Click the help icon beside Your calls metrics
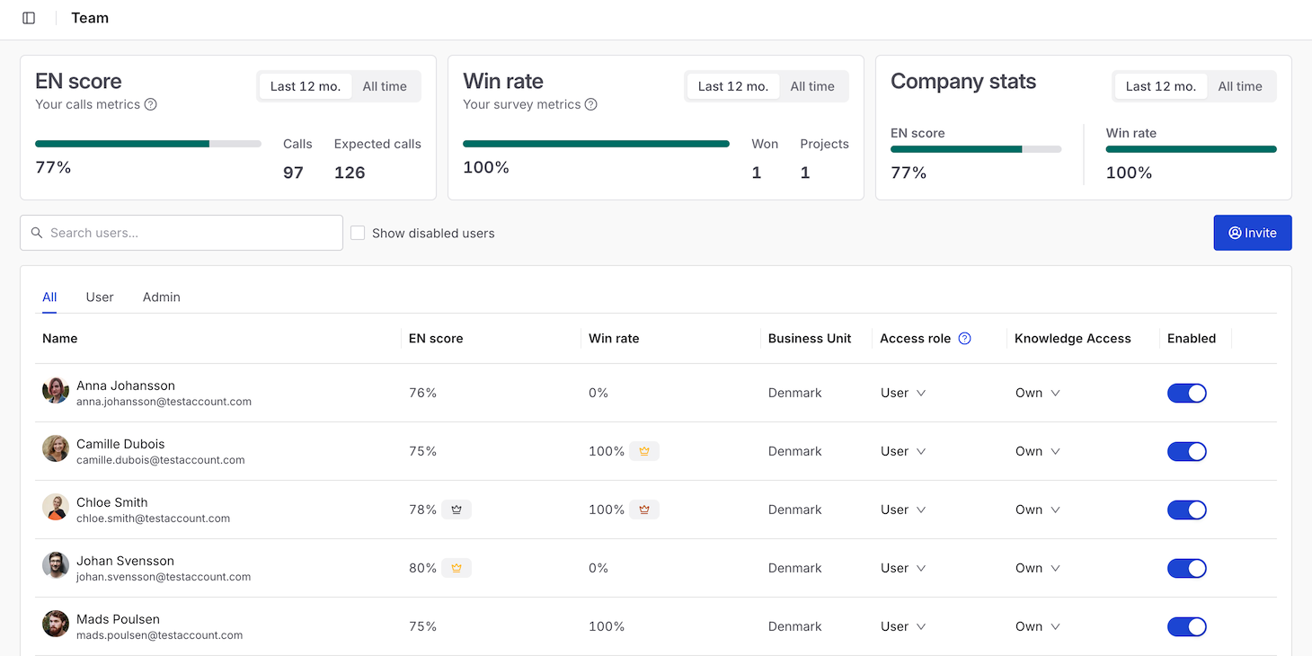 click(x=151, y=104)
